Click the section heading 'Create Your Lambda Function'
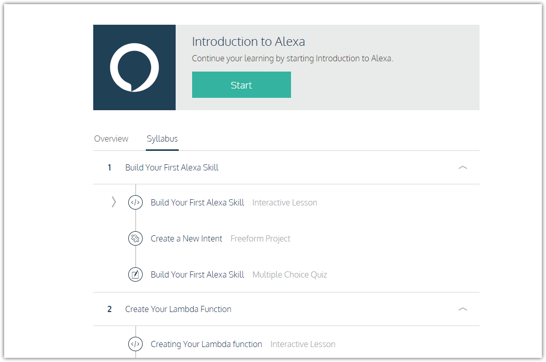The height and width of the screenshot is (362, 546). (x=178, y=309)
